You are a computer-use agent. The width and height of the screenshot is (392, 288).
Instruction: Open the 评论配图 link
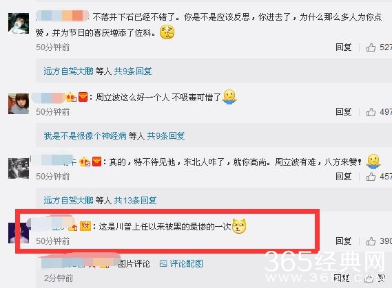[x=186, y=263]
